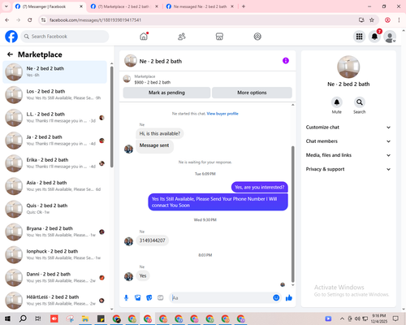
Task: Expand Privacy & support section
Action: pyautogui.click(x=348, y=169)
